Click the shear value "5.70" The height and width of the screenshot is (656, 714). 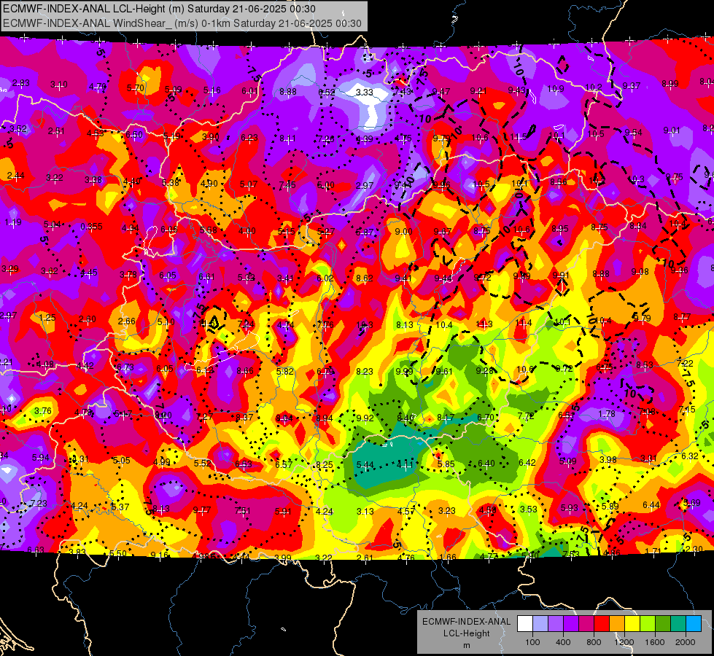pyautogui.click(x=135, y=88)
